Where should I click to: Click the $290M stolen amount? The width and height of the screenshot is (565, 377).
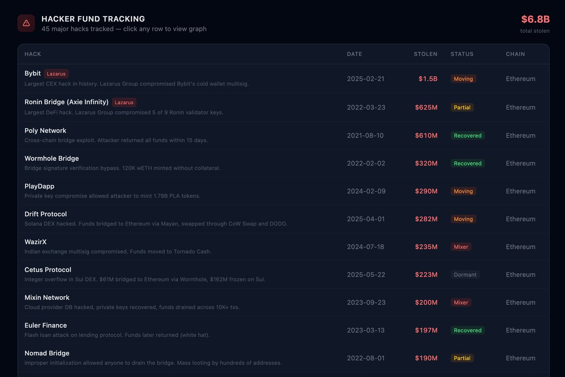click(426, 191)
